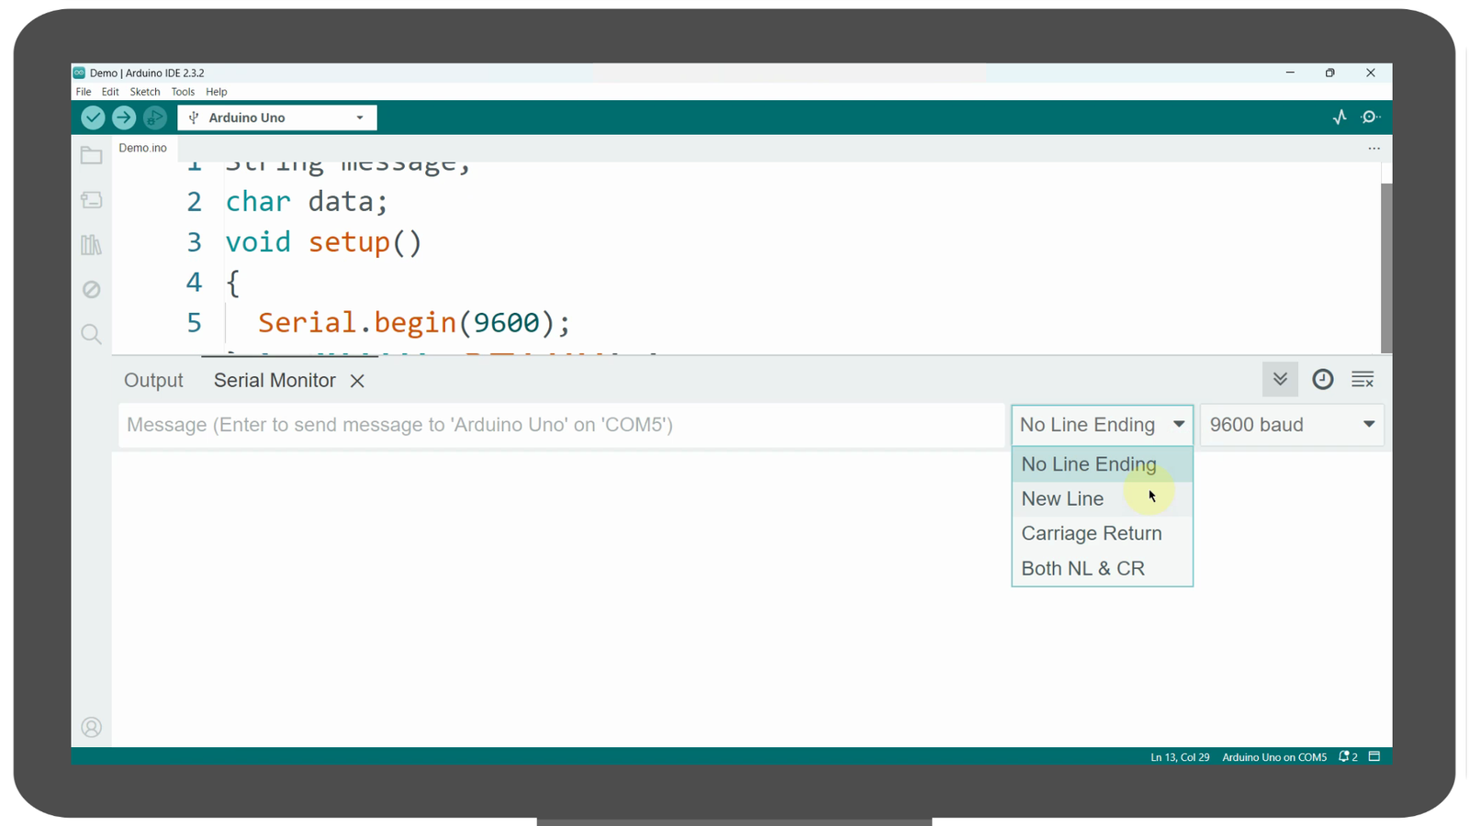Click line number 4 in gutter
Screen dimensions: 1469x826
pos(194,283)
